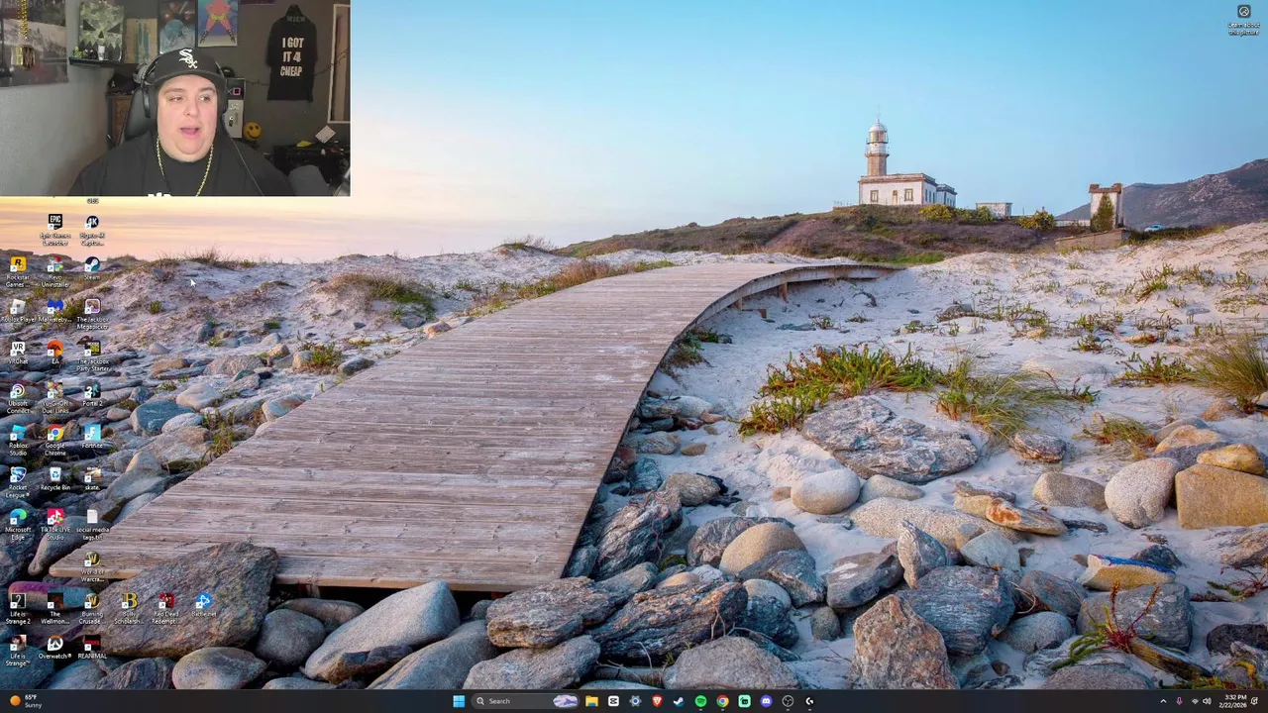Expand the hidden system tray icons

pos(1163,701)
